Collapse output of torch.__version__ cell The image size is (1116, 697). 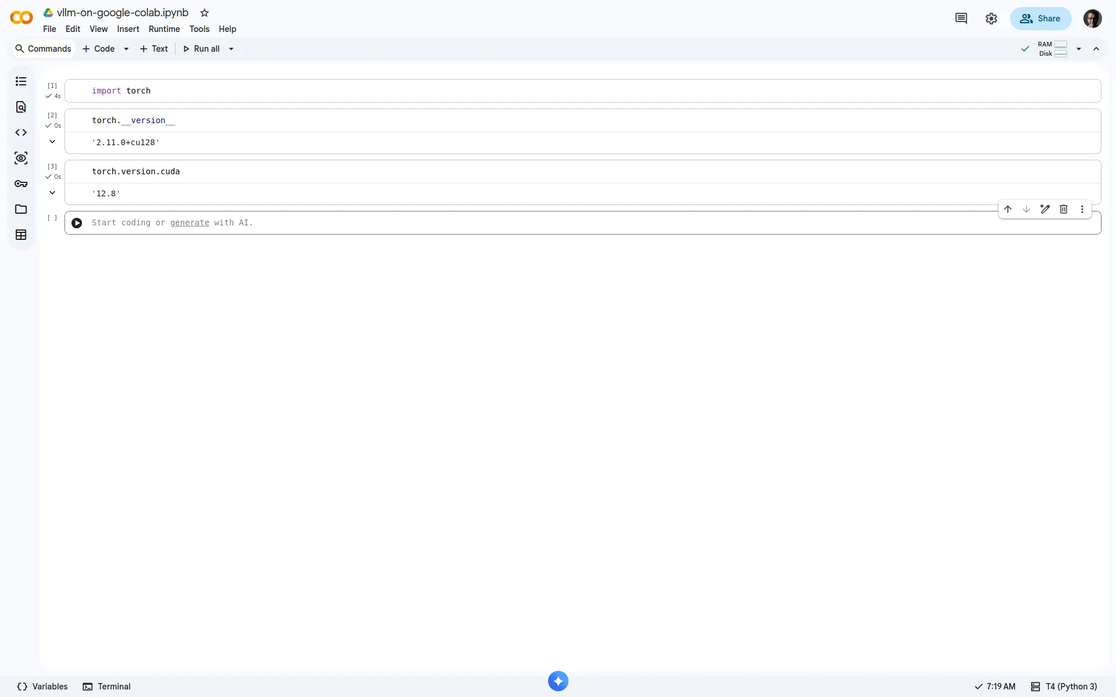[x=52, y=142]
